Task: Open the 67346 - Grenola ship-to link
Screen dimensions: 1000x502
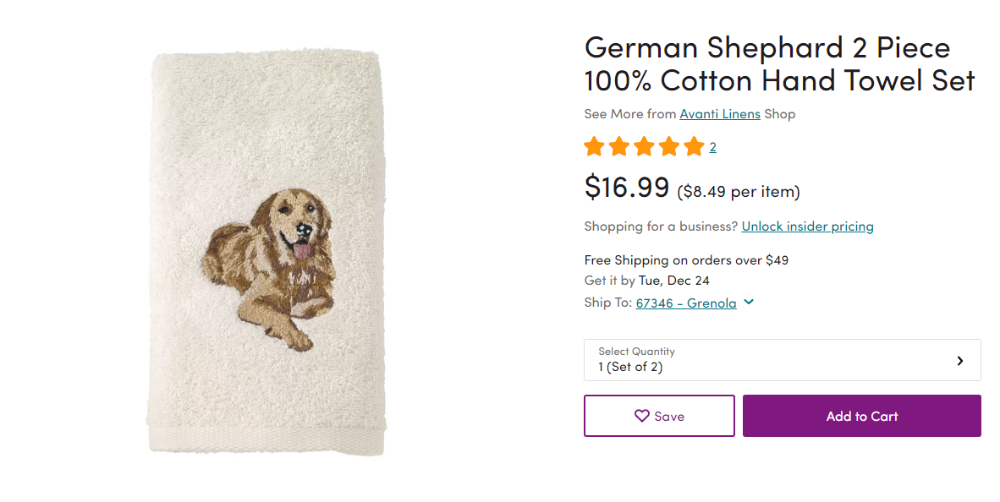Action: point(686,303)
